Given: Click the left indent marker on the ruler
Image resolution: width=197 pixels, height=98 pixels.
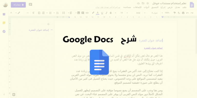Looking at the screenshot, I should point(69,17).
